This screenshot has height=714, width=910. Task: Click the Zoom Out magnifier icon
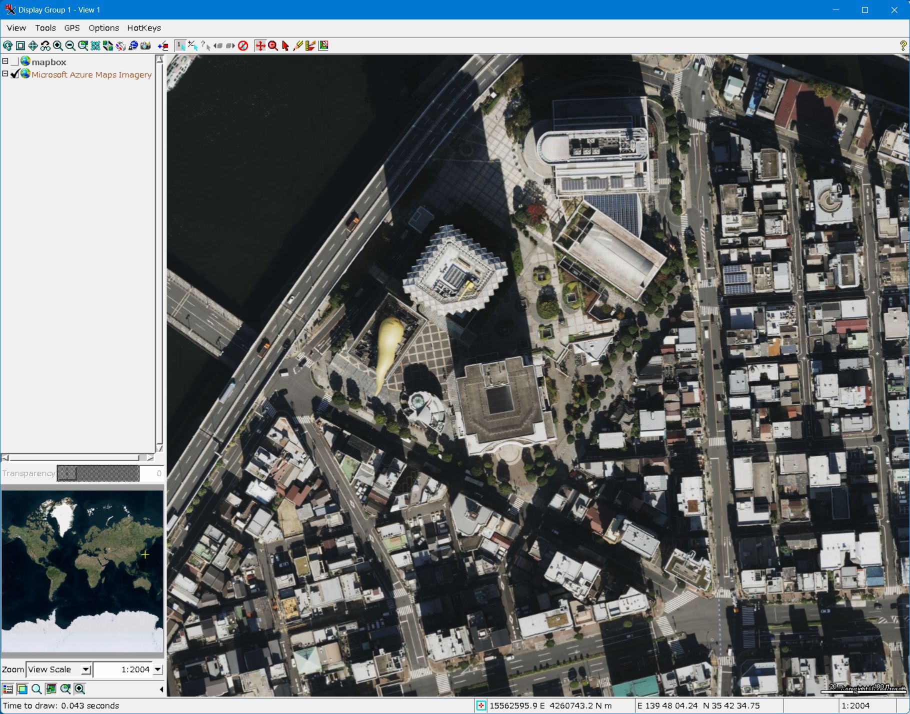(x=70, y=46)
